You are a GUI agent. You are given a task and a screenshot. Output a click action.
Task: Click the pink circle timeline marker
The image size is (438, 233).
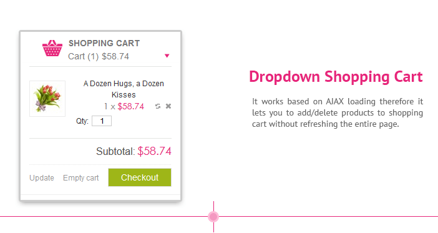(213, 217)
